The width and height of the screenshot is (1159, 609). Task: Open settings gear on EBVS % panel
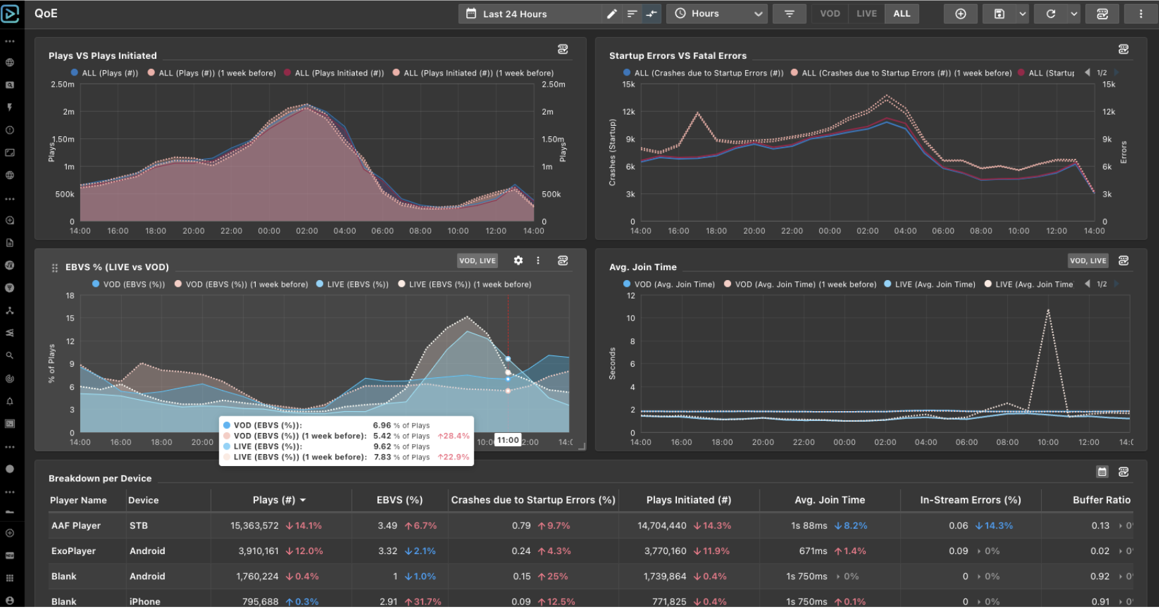(x=519, y=260)
